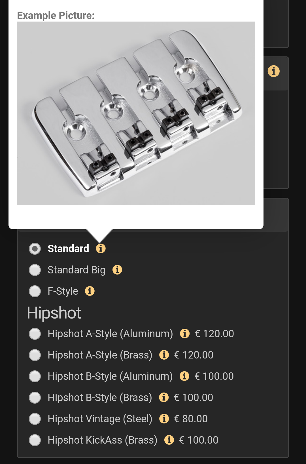Show info for F-Style bridge
This screenshot has width=306, height=464.
90,291
